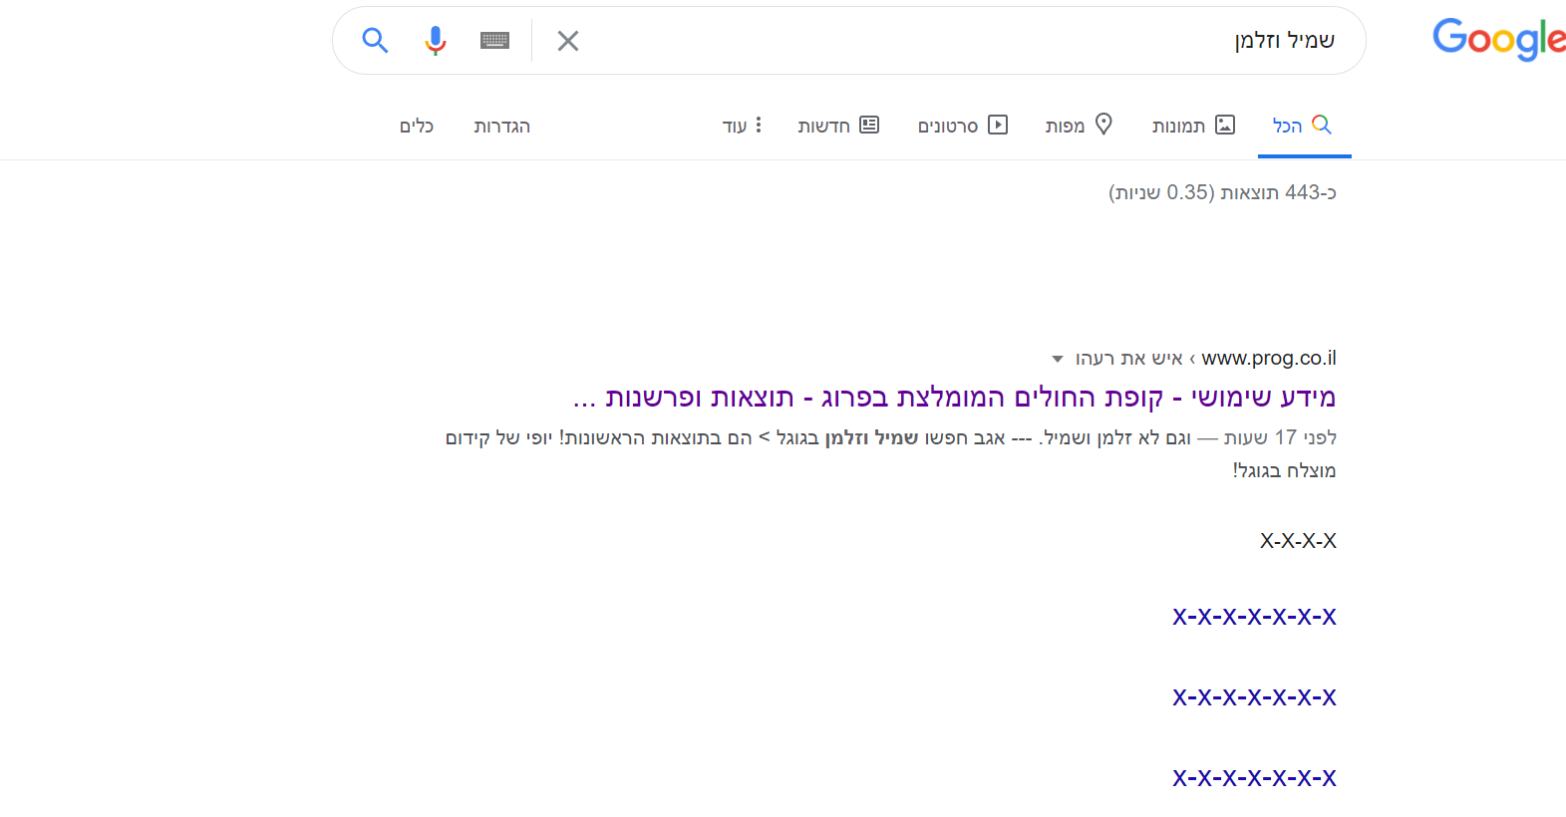Switch to the תמונות (Images) tab

point(1193,126)
